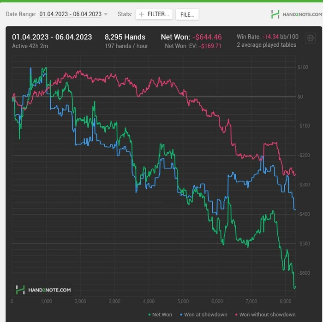The width and height of the screenshot is (323, 322).
Task: Click the FILE... button
Action: (x=187, y=14)
